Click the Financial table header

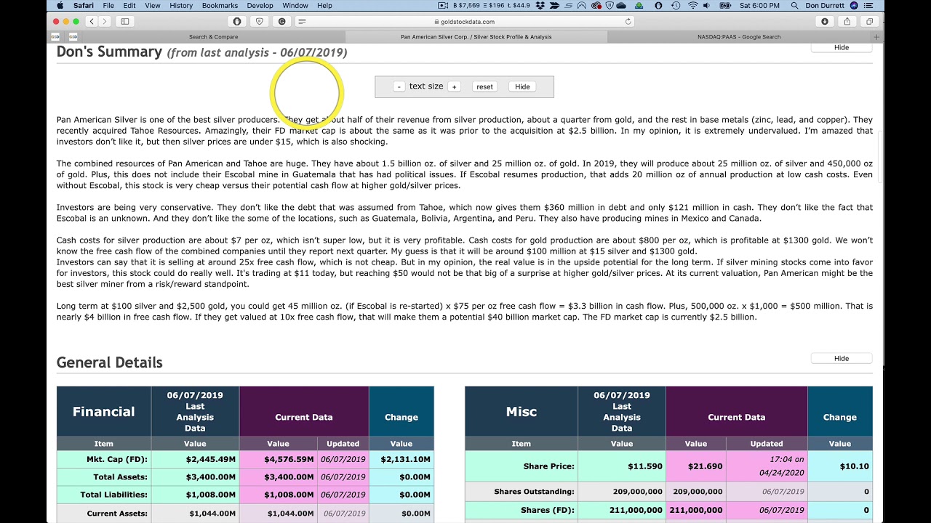(104, 412)
